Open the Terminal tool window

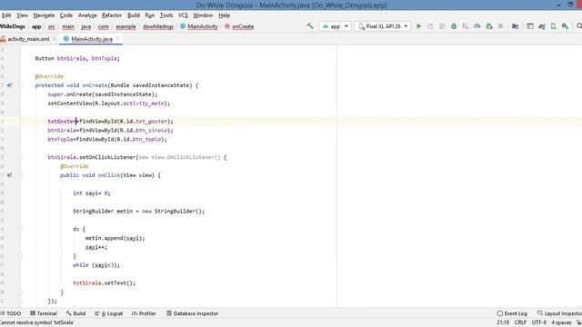click(x=44, y=313)
